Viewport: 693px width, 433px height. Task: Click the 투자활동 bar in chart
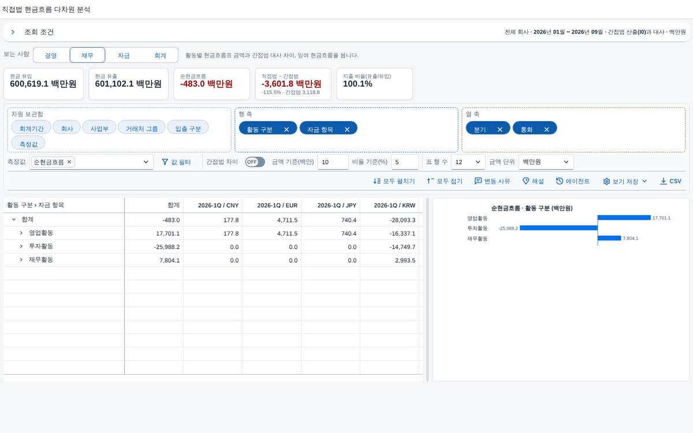tap(558, 228)
